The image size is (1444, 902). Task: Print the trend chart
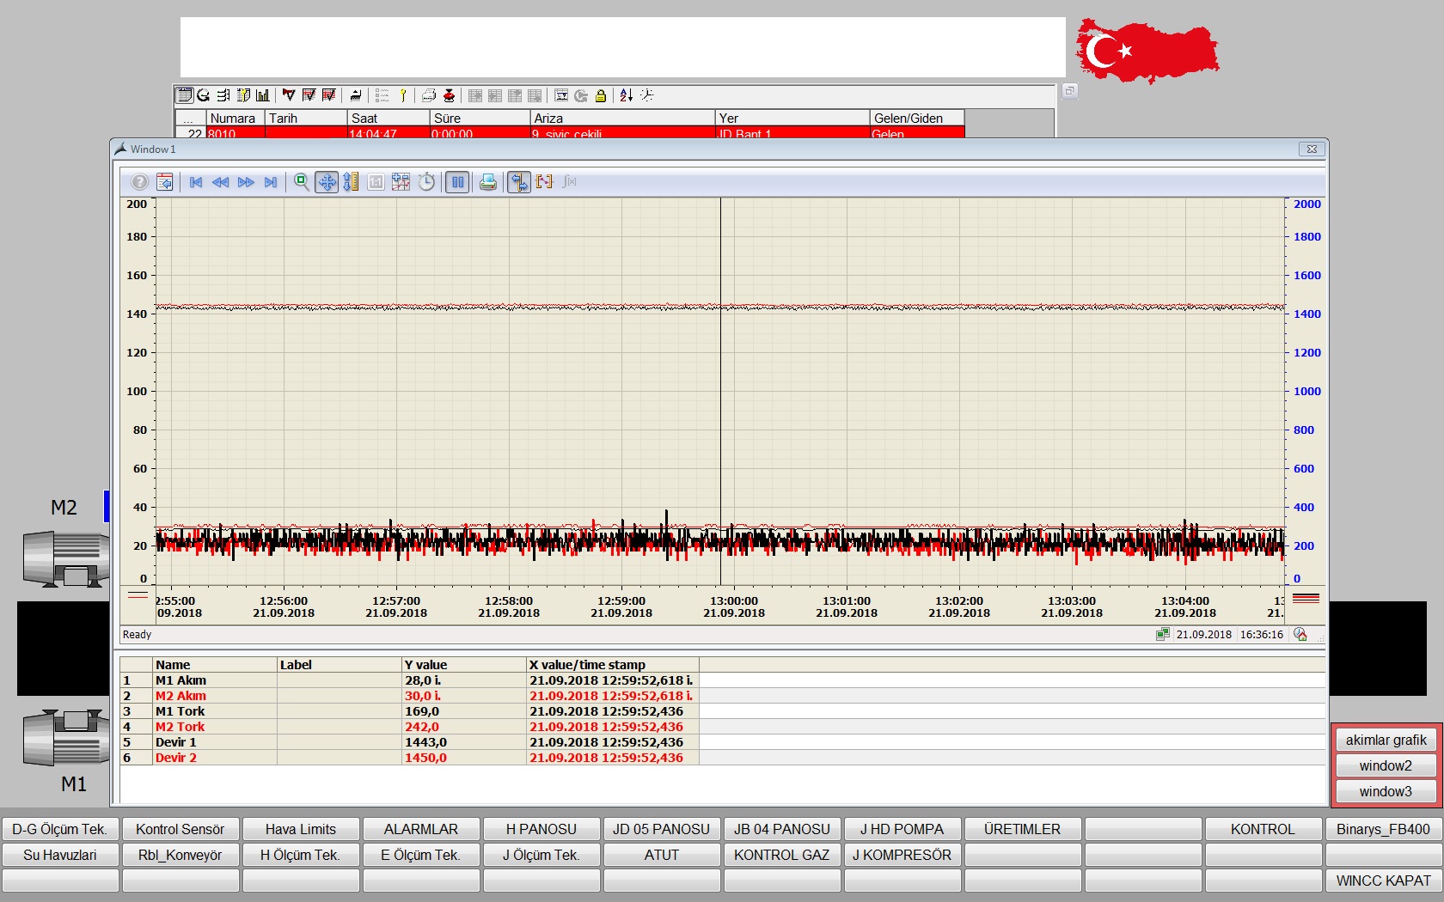[488, 182]
